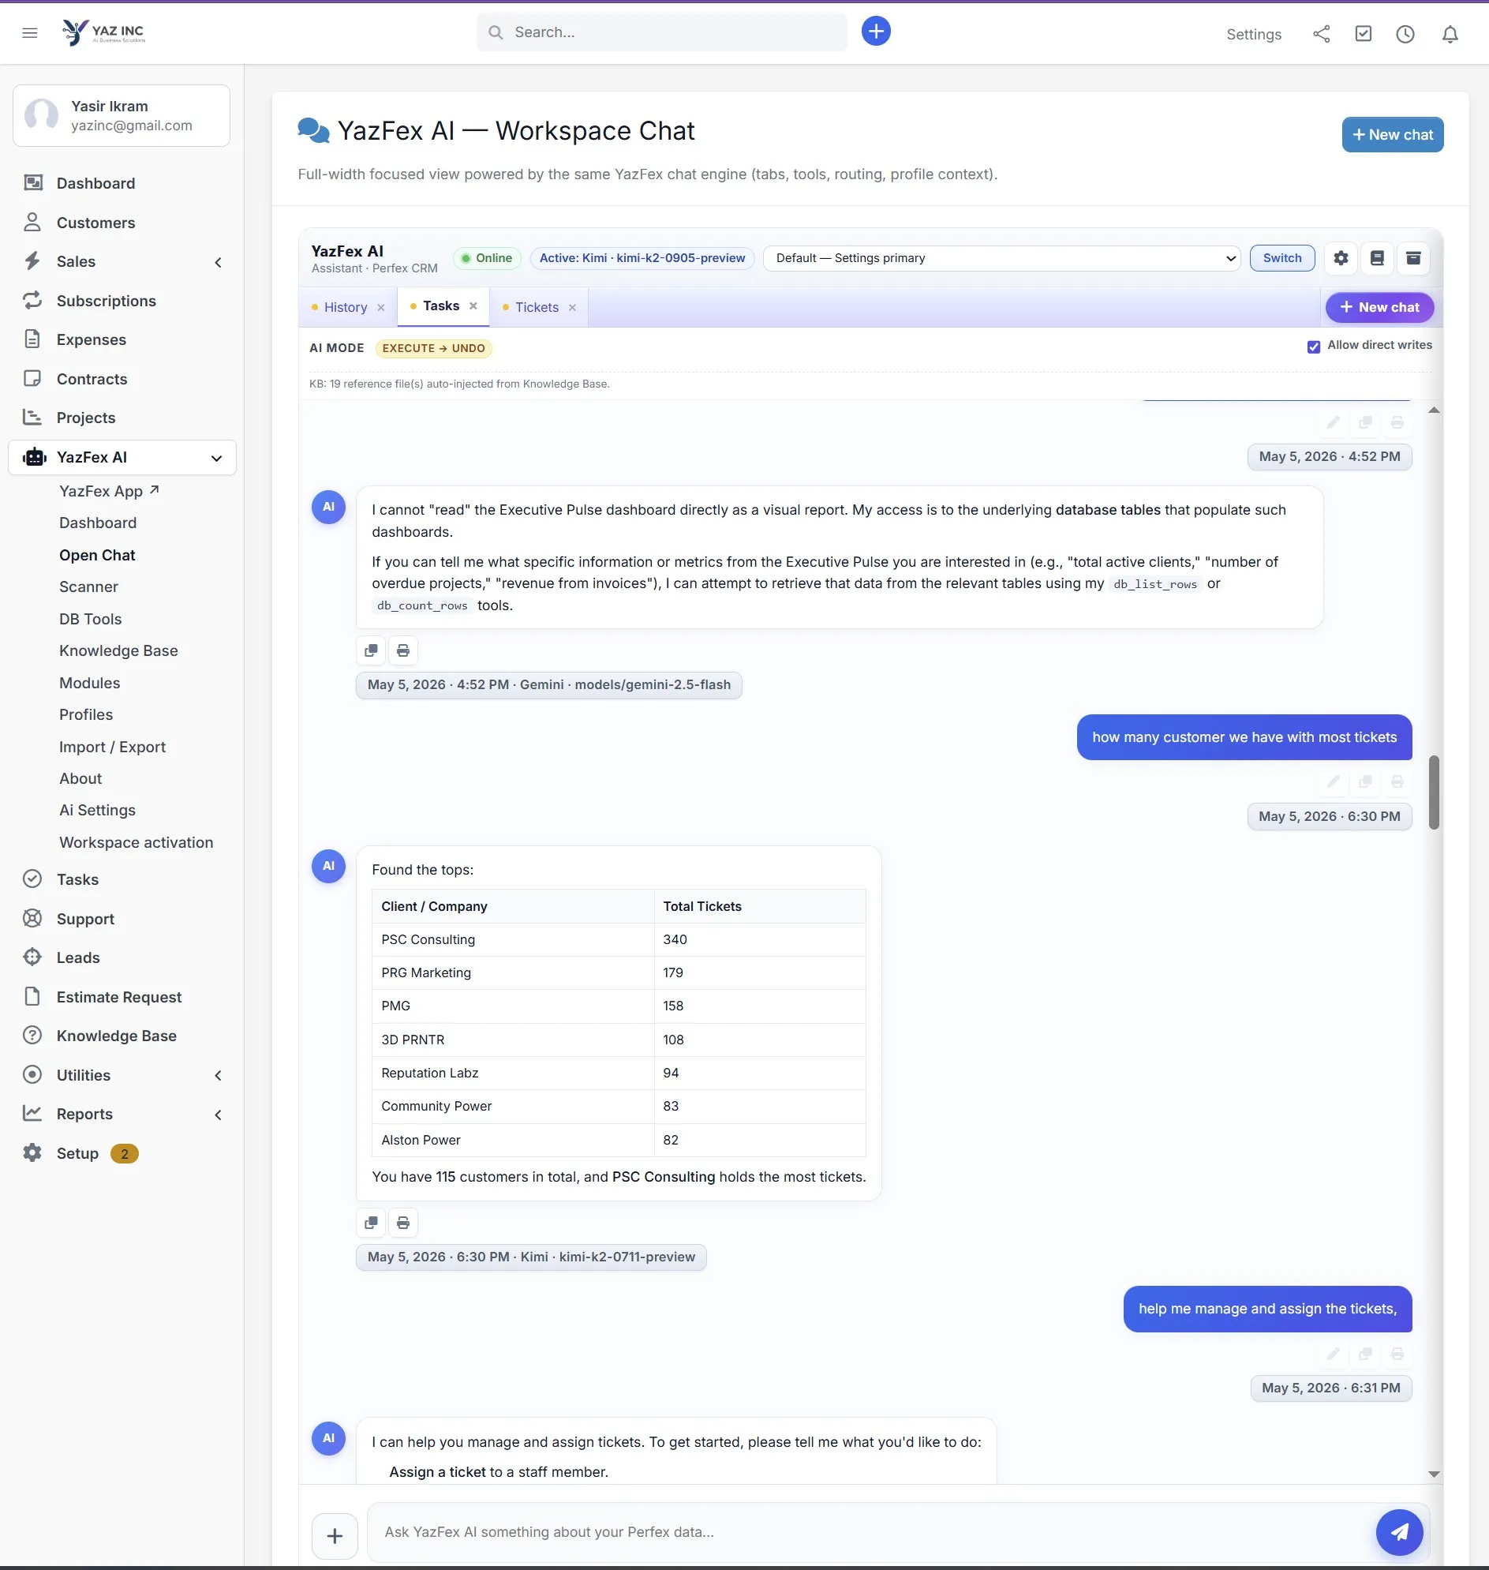Open the notifications bell
The width and height of the screenshot is (1489, 1570).
(x=1450, y=34)
